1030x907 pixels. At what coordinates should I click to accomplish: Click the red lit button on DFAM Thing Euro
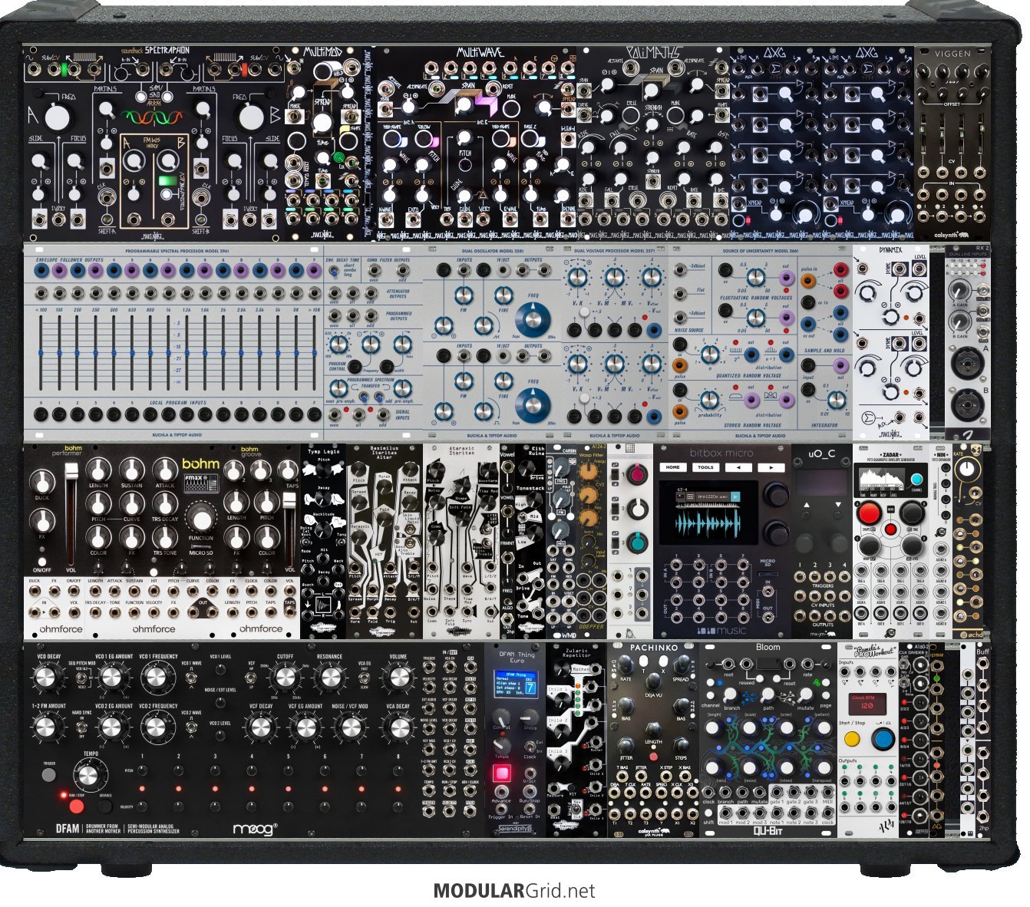click(502, 773)
